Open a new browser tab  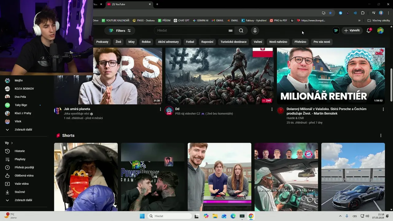pos(157,4)
